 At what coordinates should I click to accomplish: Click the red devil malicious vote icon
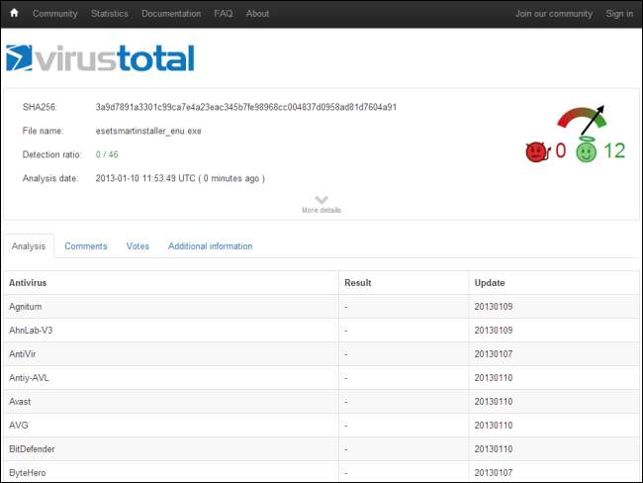point(535,151)
